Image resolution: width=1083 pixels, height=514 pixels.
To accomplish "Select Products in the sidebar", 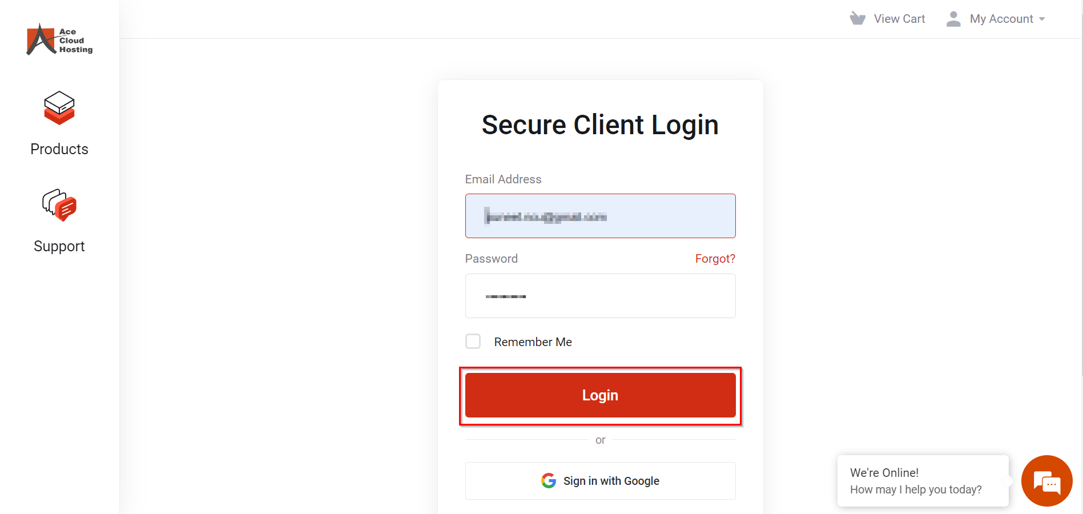I will pyautogui.click(x=59, y=149).
